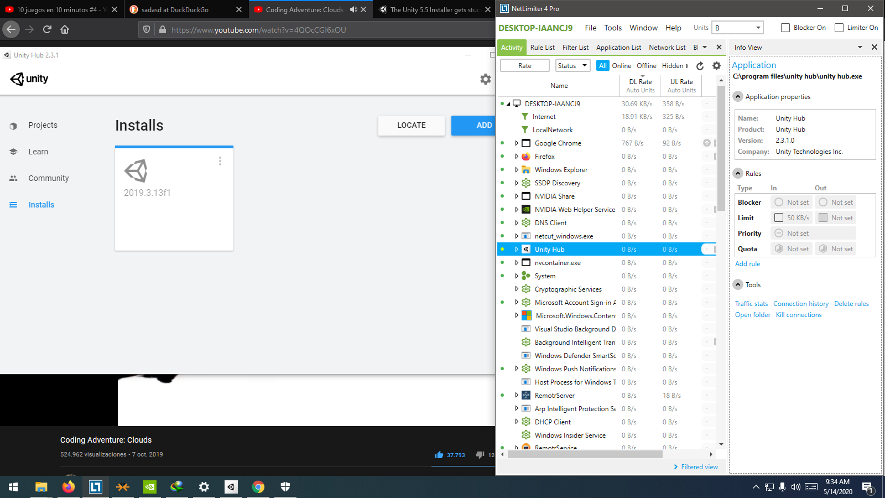The width and height of the screenshot is (885, 498).
Task: Open the Traffic stats link
Action: [751, 304]
